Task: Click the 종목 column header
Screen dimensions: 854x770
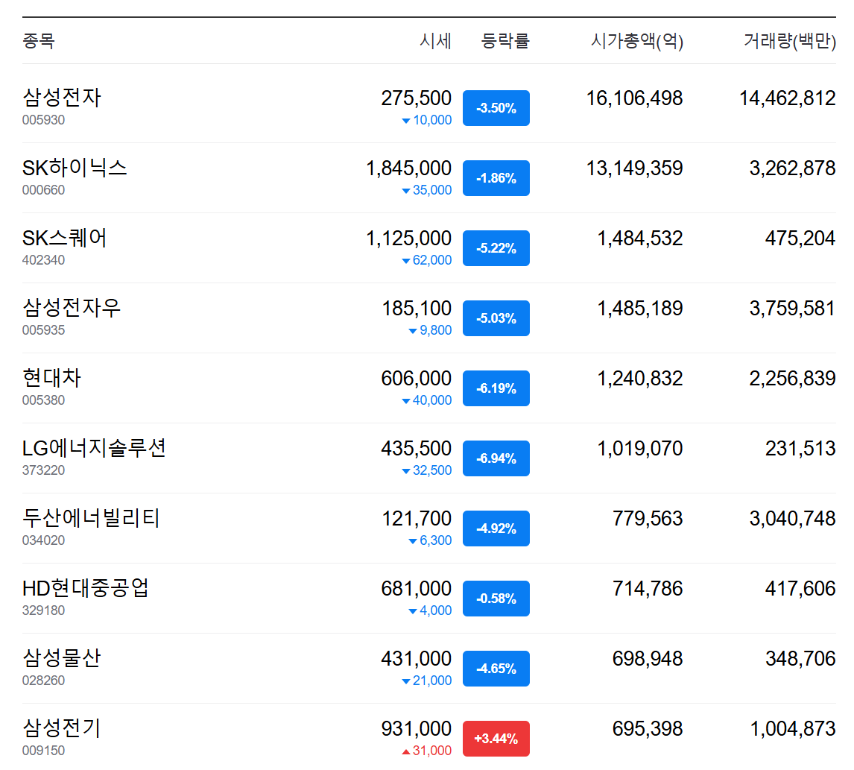Action: click(38, 41)
